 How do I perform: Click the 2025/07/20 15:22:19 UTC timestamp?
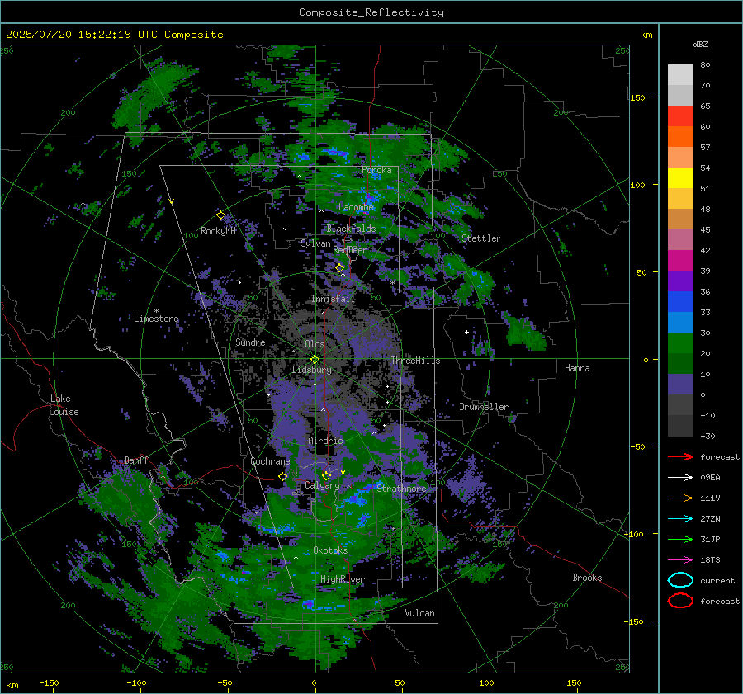point(115,35)
